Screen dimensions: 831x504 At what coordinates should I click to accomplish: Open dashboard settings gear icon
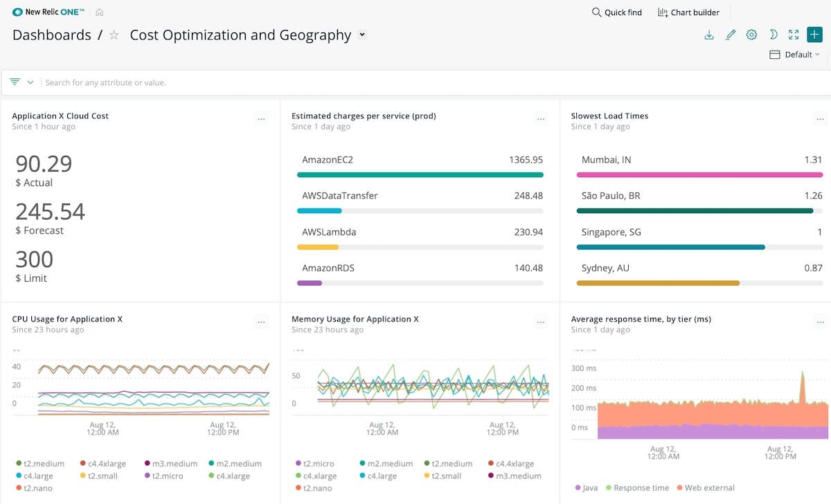tap(751, 35)
